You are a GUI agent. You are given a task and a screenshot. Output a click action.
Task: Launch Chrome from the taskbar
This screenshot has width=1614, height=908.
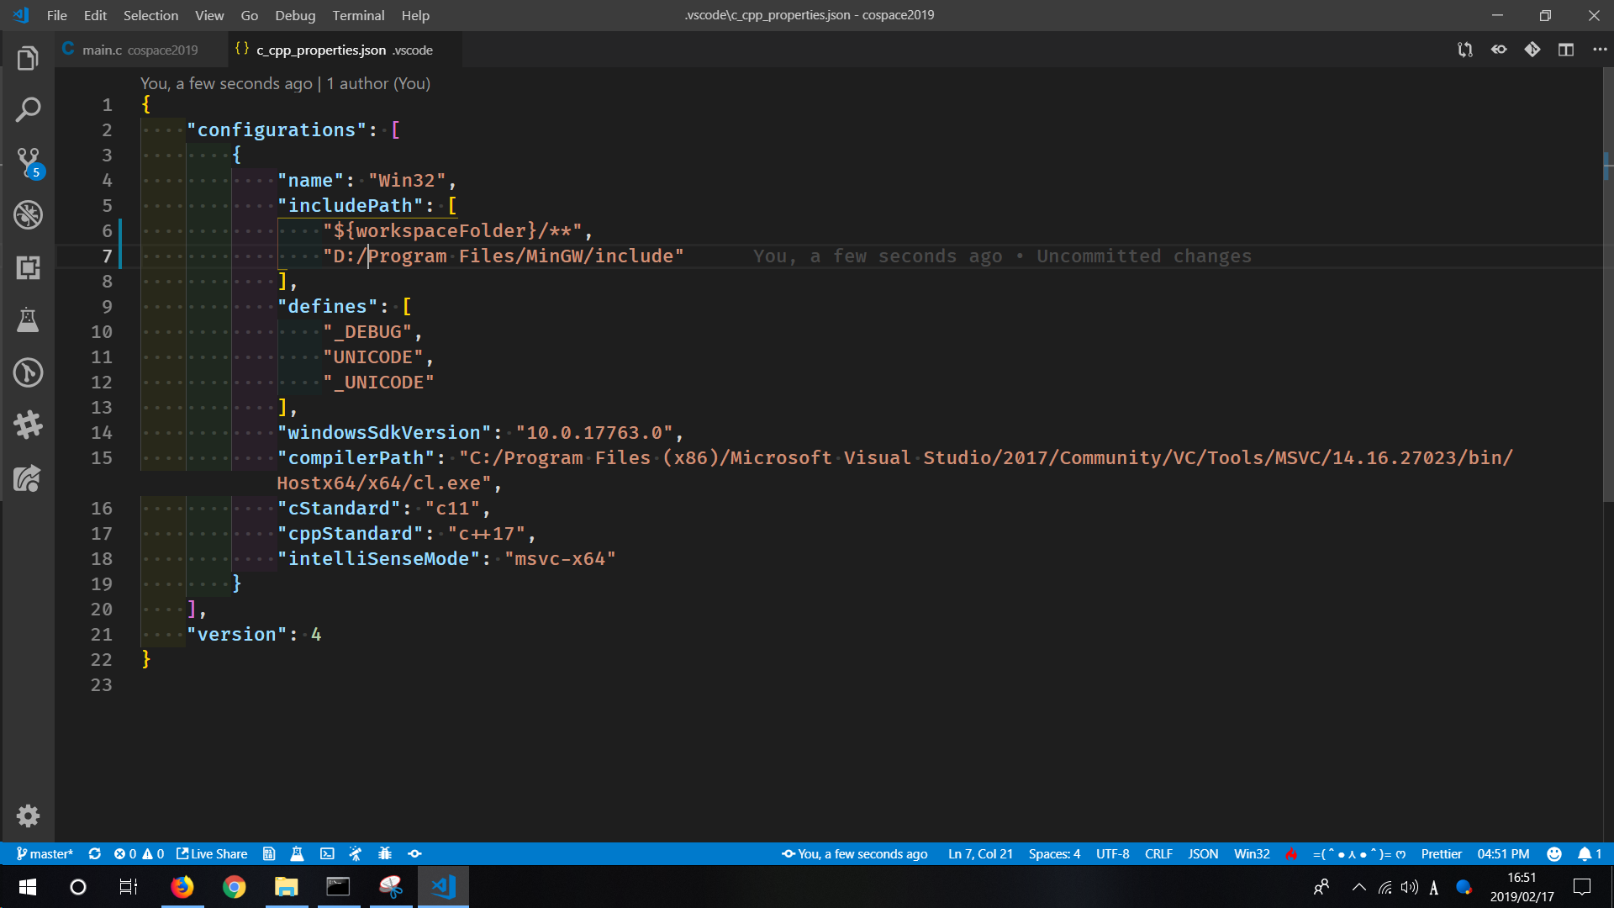(x=235, y=887)
